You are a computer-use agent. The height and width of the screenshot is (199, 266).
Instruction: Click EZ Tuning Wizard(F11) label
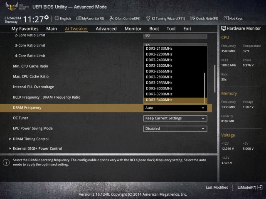(x=168, y=18)
